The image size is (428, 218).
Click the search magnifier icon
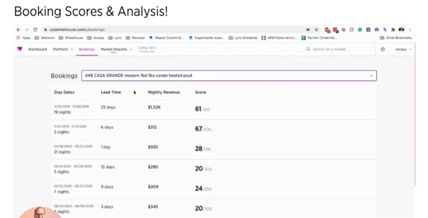click(x=308, y=49)
